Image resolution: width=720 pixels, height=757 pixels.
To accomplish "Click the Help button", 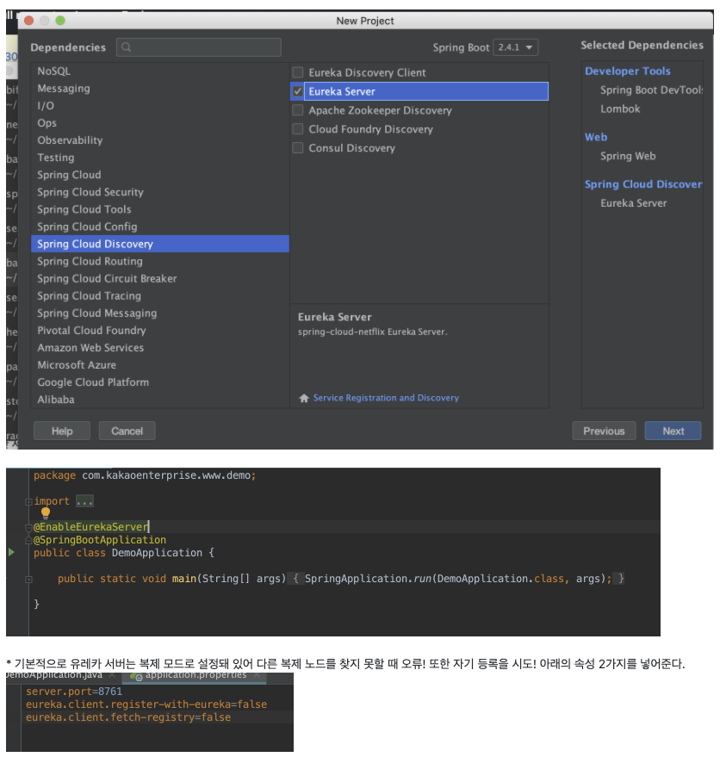I will pyautogui.click(x=62, y=431).
